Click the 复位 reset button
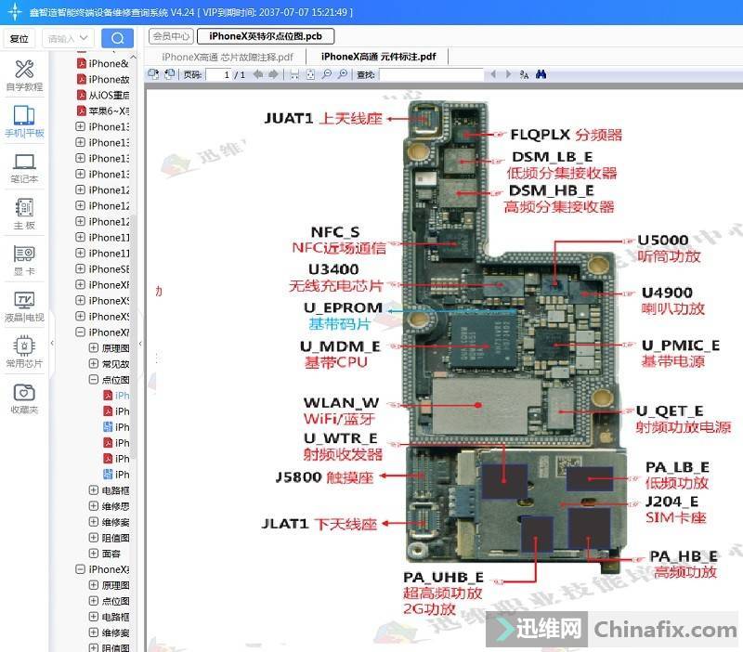 19,38
